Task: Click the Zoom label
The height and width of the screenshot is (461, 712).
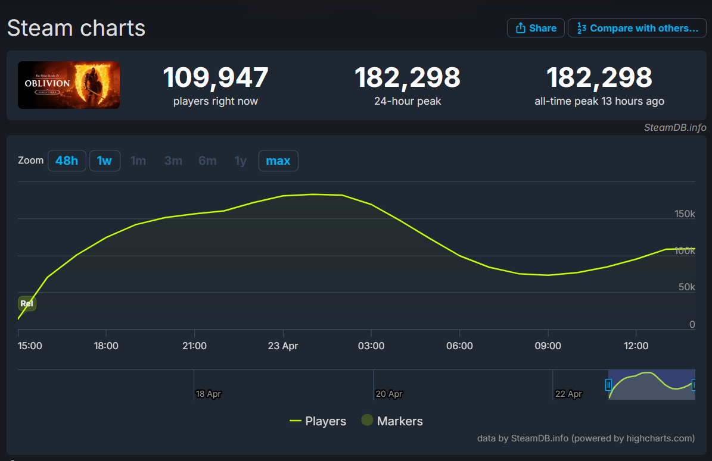Action: (x=31, y=161)
